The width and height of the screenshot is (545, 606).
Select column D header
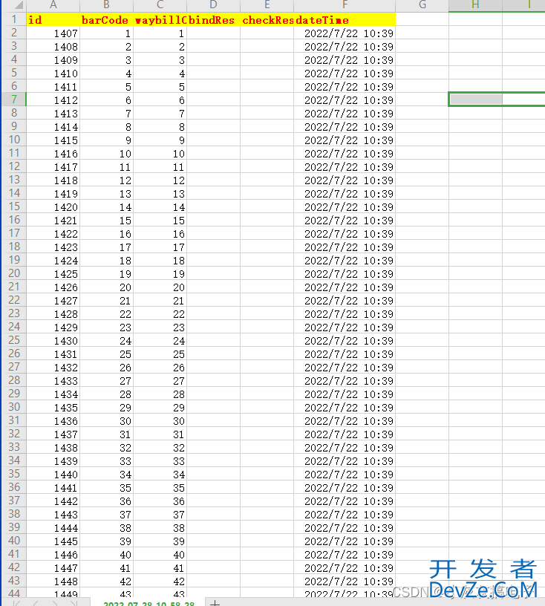pyautogui.click(x=213, y=5)
